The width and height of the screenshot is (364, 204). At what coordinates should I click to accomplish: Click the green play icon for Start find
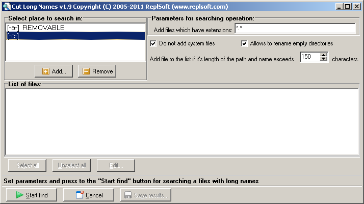click(x=19, y=195)
